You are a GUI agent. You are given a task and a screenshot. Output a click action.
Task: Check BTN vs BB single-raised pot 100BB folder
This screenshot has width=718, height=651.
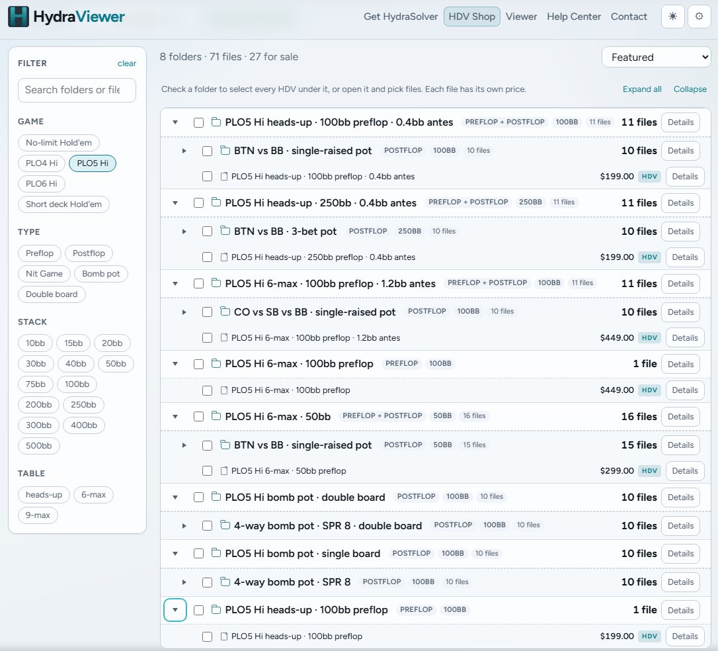pyautogui.click(x=207, y=151)
